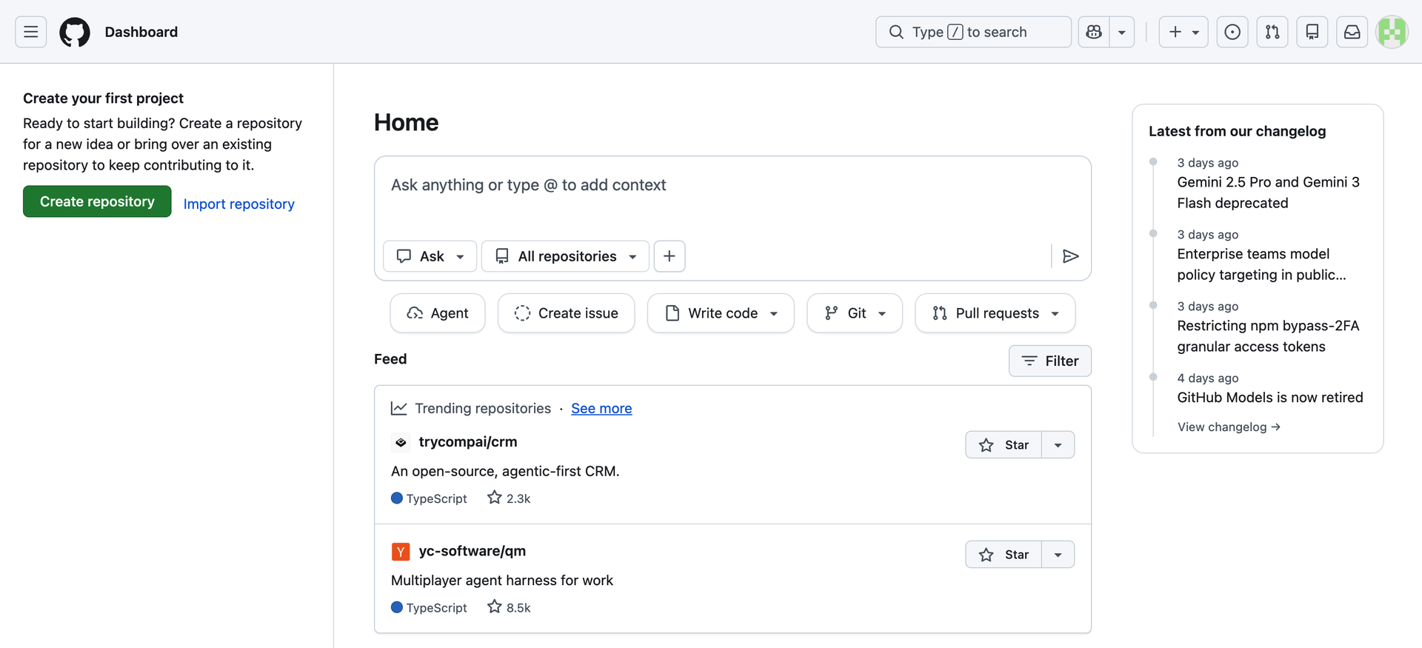Viewport: 1422px width, 648px height.
Task: Expand the All repositories dropdown
Action: (566, 256)
